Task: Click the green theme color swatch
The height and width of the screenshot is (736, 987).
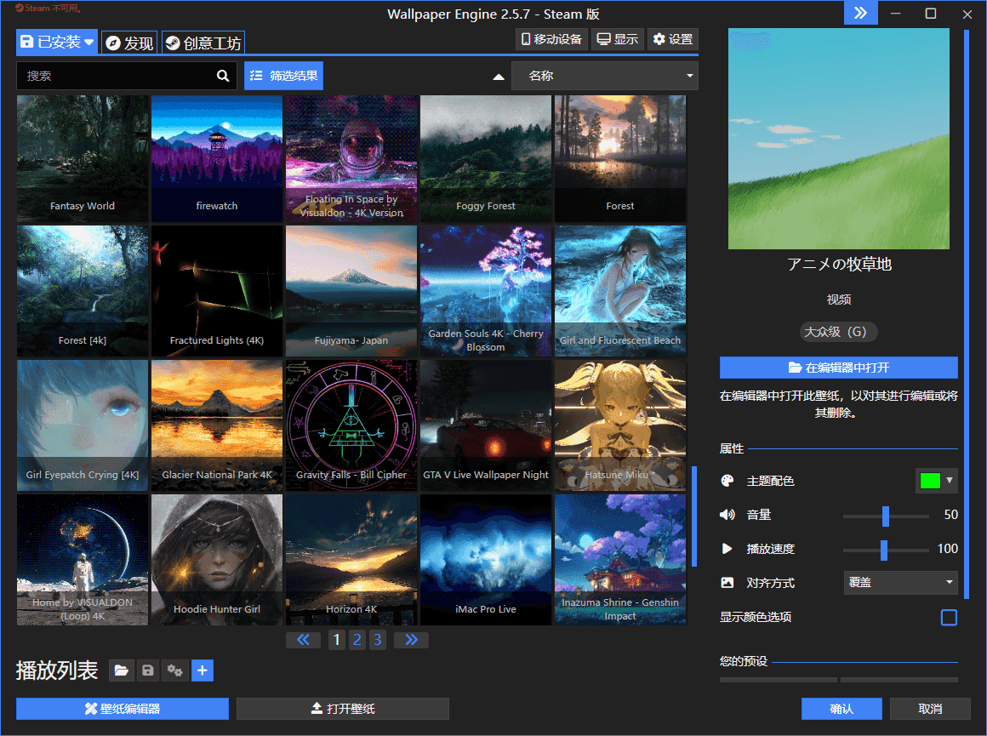Action: pyautogui.click(x=930, y=481)
